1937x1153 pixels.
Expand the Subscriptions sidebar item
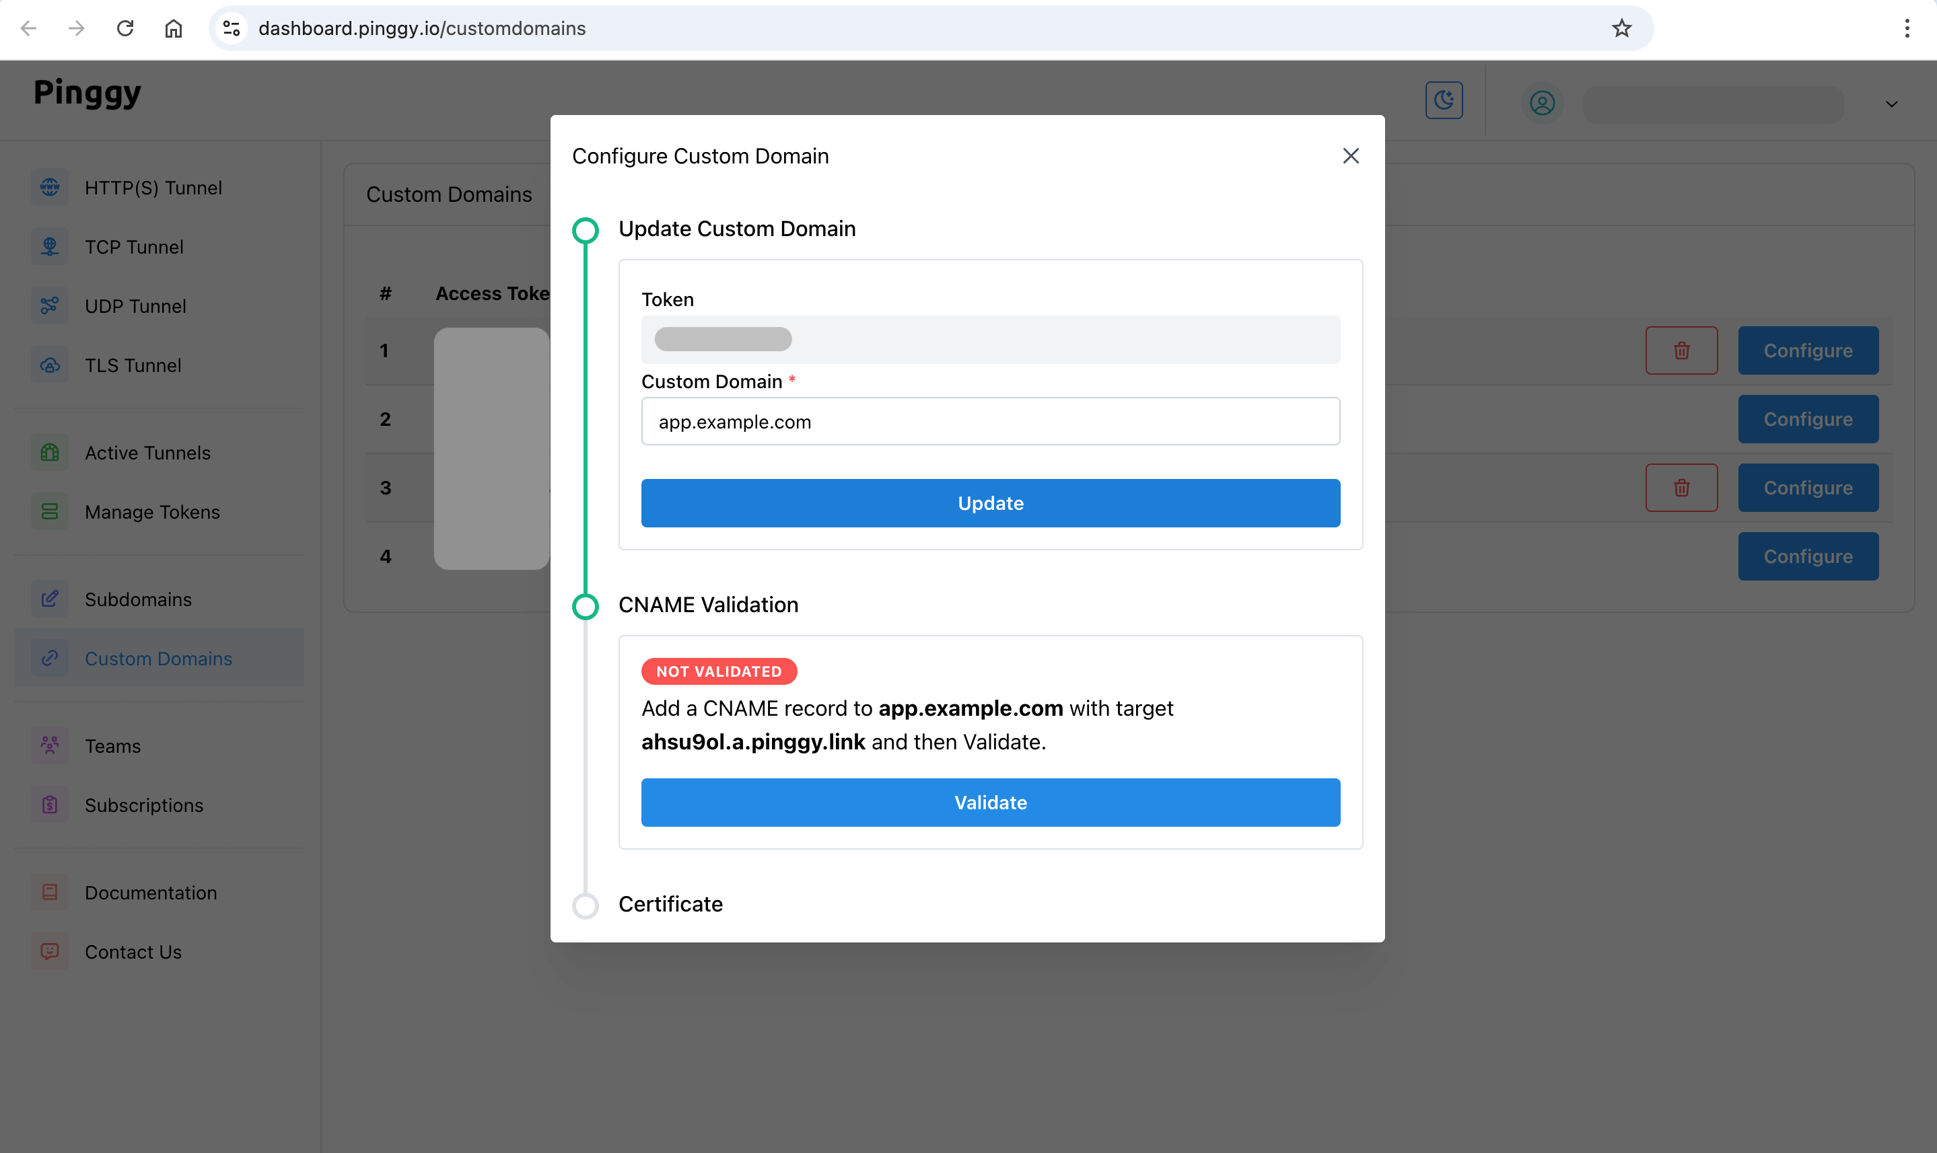pos(144,806)
